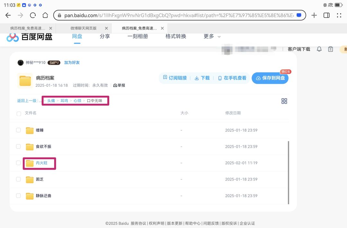Open the 问题反馈 footer link
This screenshot has height=228, width=347.
point(211,224)
